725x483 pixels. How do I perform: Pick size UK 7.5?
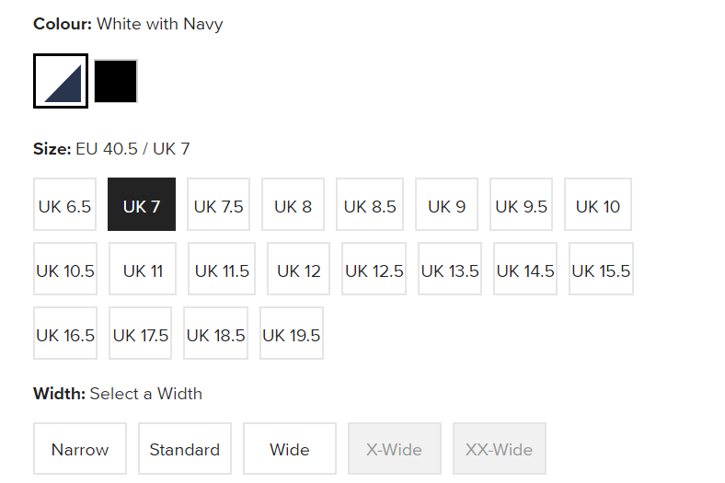tap(218, 204)
